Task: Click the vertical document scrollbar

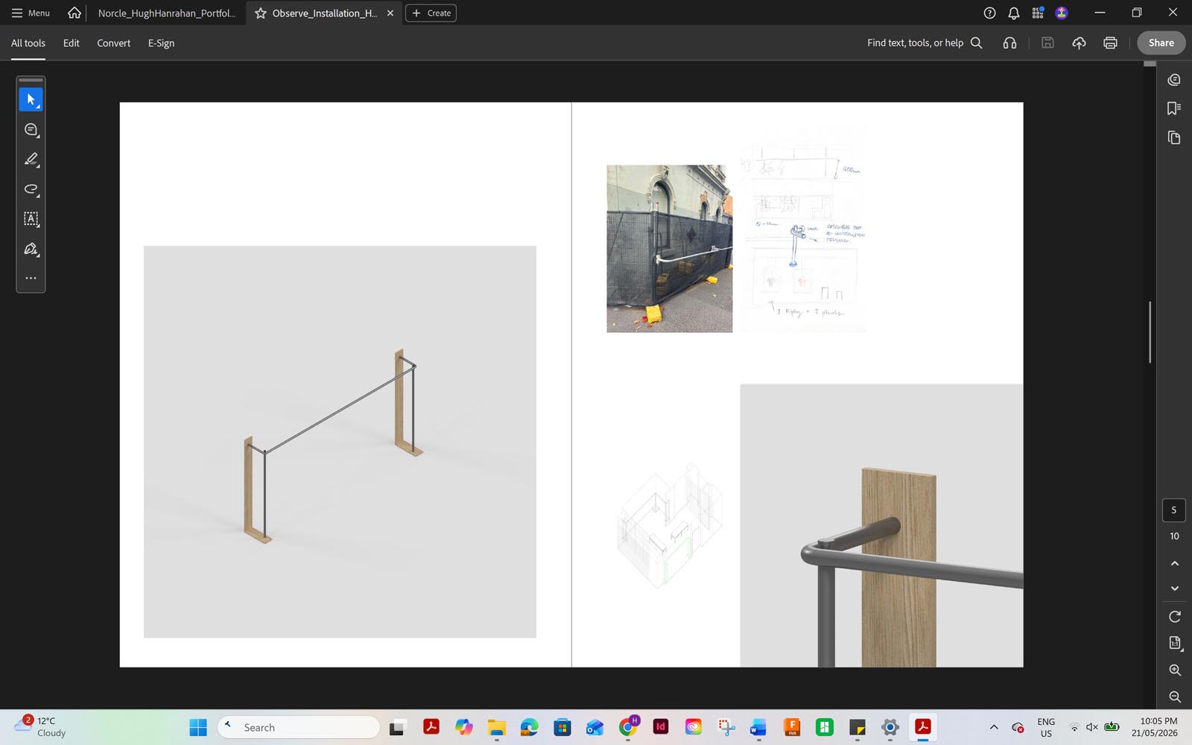Action: 1150,332
